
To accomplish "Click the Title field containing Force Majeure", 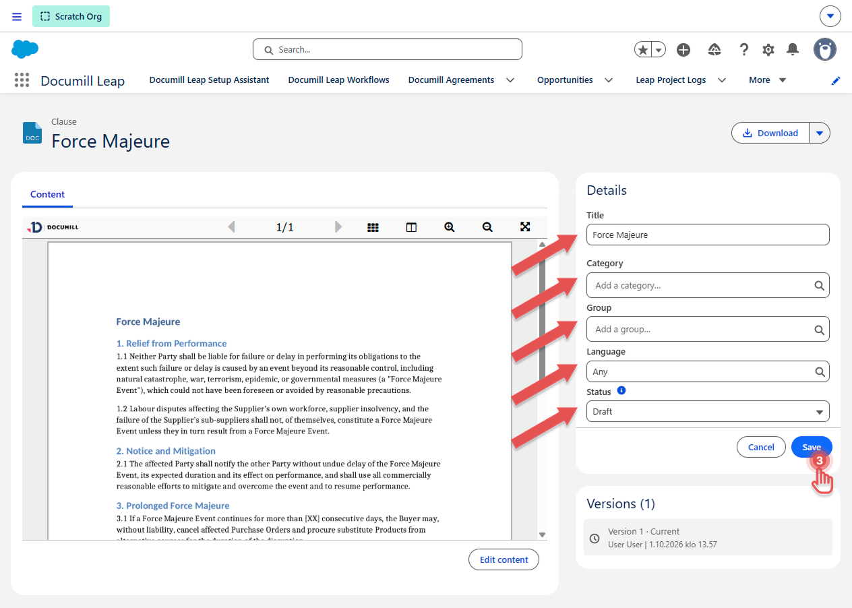I will [x=708, y=235].
